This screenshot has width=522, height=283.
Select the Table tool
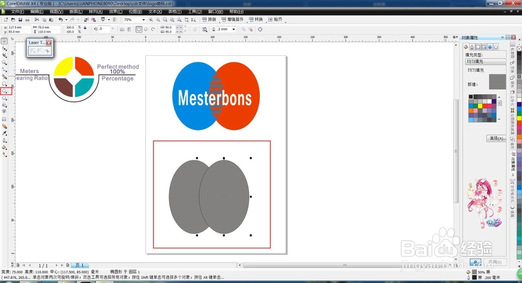coord(4,119)
